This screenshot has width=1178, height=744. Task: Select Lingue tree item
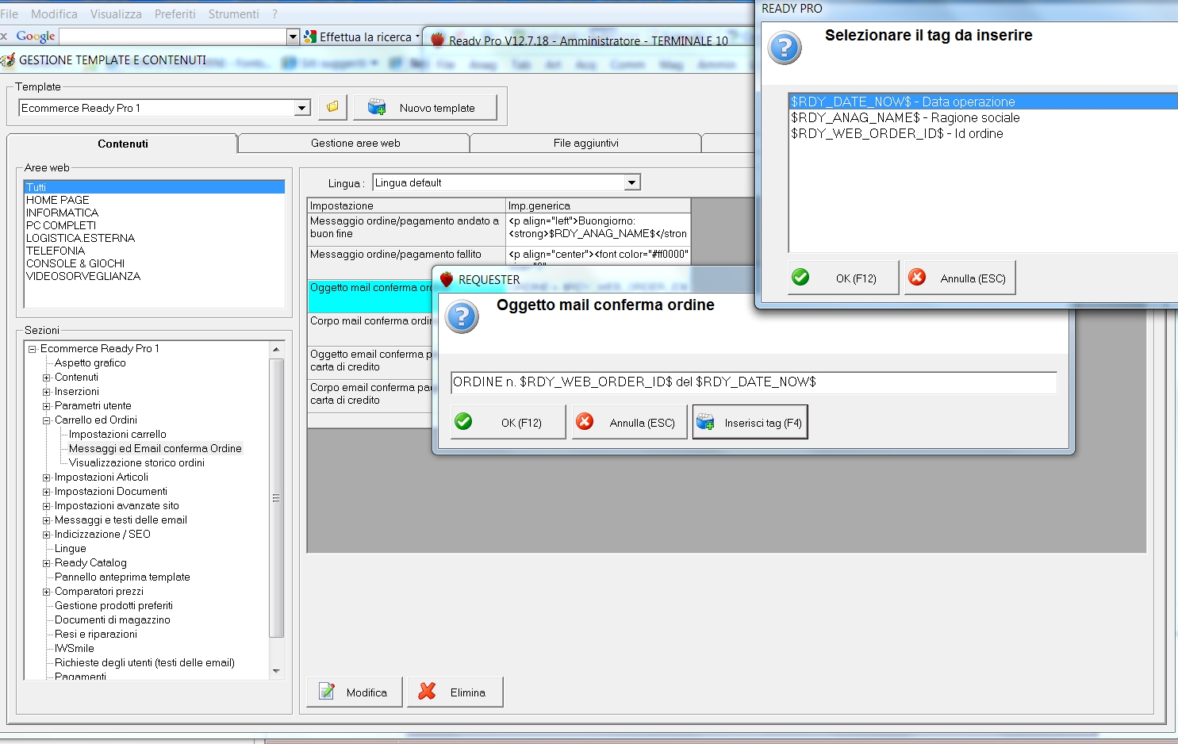click(x=70, y=548)
